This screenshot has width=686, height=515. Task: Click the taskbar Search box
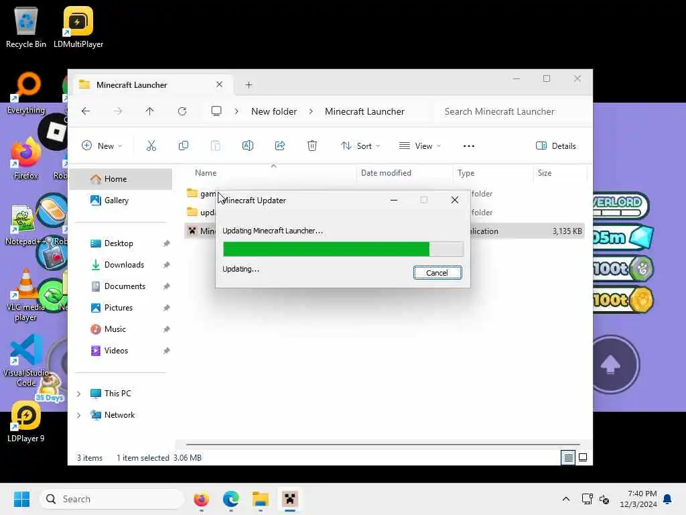(x=112, y=499)
